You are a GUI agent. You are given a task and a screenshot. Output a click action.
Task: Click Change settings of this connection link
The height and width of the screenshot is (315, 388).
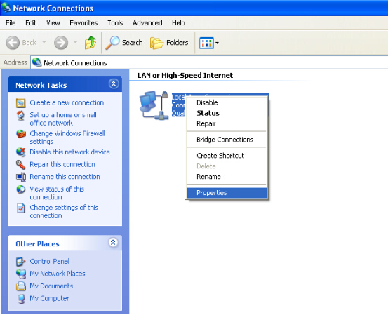64,212
